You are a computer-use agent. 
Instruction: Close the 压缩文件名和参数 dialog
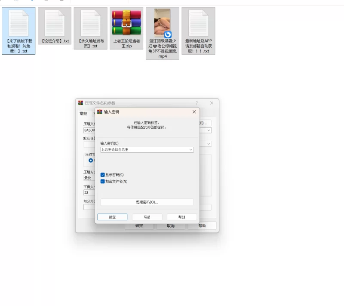(212, 103)
